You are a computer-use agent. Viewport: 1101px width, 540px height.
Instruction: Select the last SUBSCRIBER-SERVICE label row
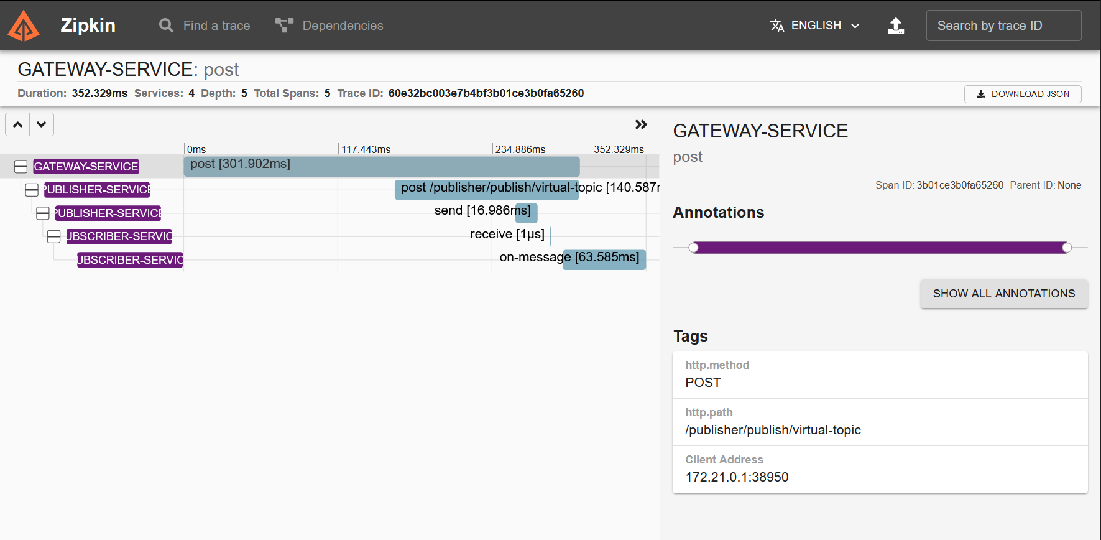[130, 259]
